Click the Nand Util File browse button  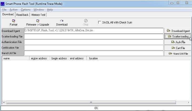(x=178, y=54)
